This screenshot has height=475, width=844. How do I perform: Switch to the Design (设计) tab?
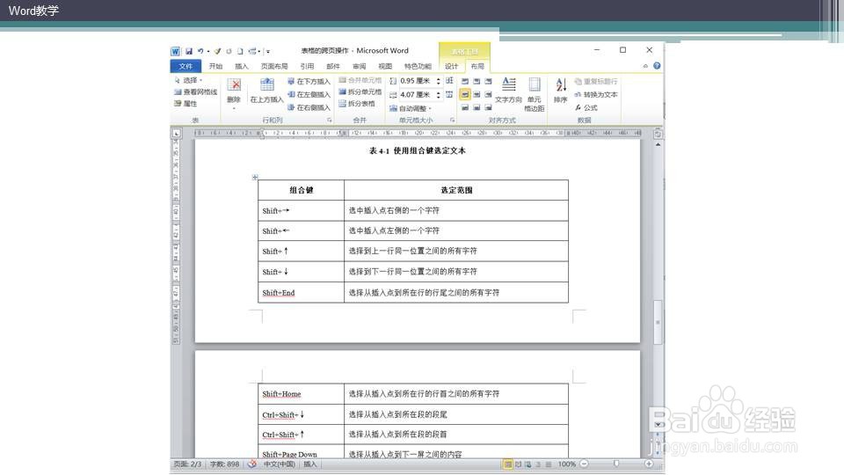[x=452, y=66]
